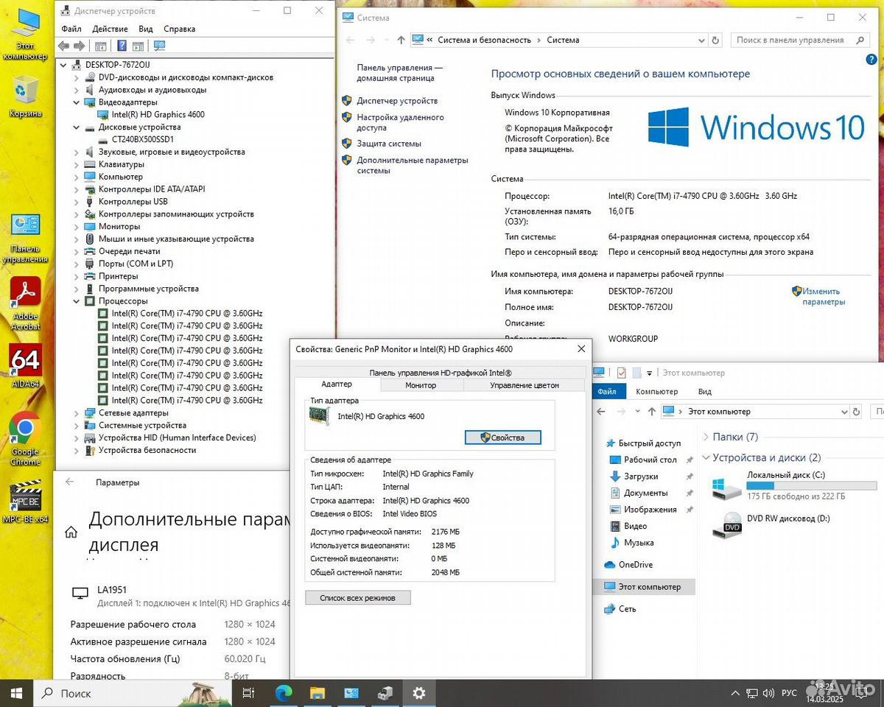Click show/hide console tree icon in Device Manager
The width and height of the screenshot is (884, 707).
pyautogui.click(x=101, y=46)
